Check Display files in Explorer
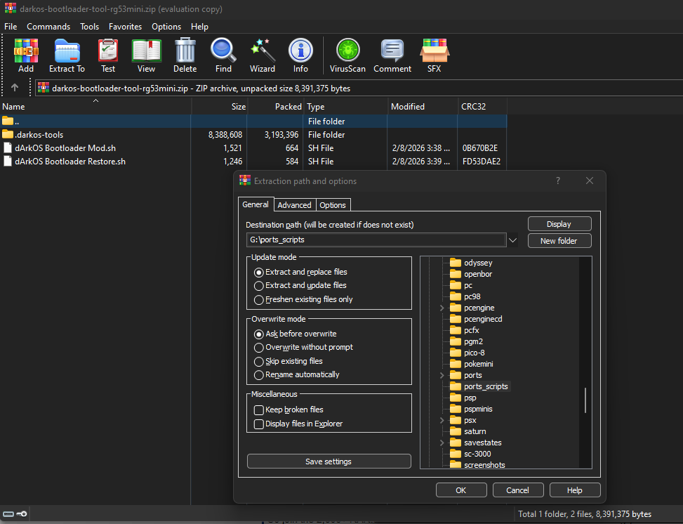 pyautogui.click(x=259, y=424)
